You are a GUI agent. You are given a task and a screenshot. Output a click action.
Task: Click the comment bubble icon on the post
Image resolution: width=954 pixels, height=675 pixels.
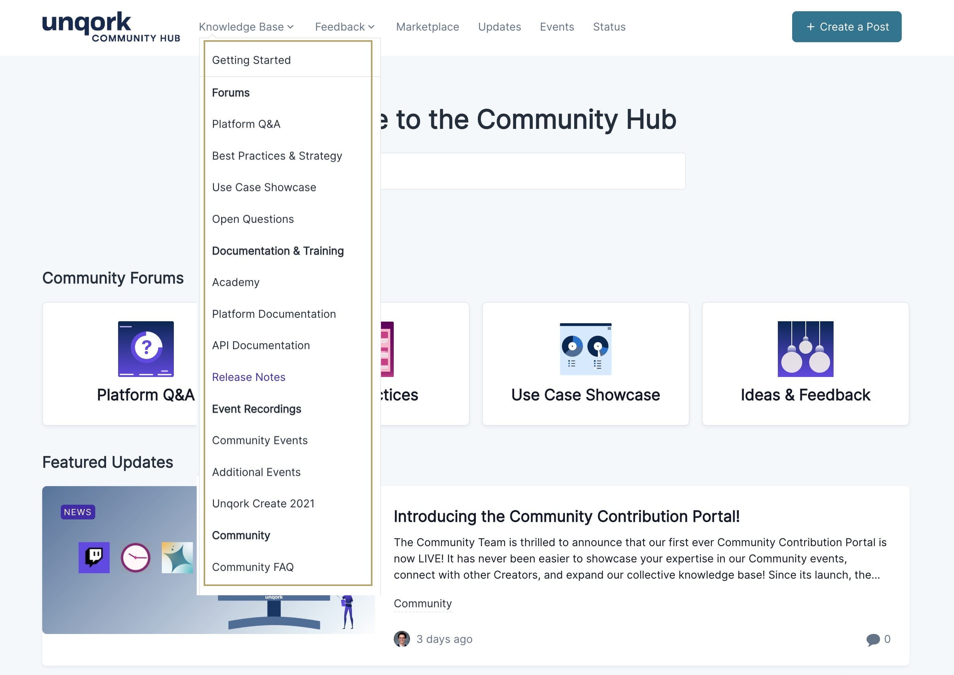[x=873, y=639]
